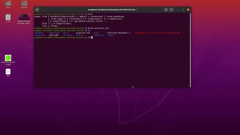Screen dimensions: 240x135
Task: Click 'Desktop' directory in ls output
Action: click(x=39, y=33)
